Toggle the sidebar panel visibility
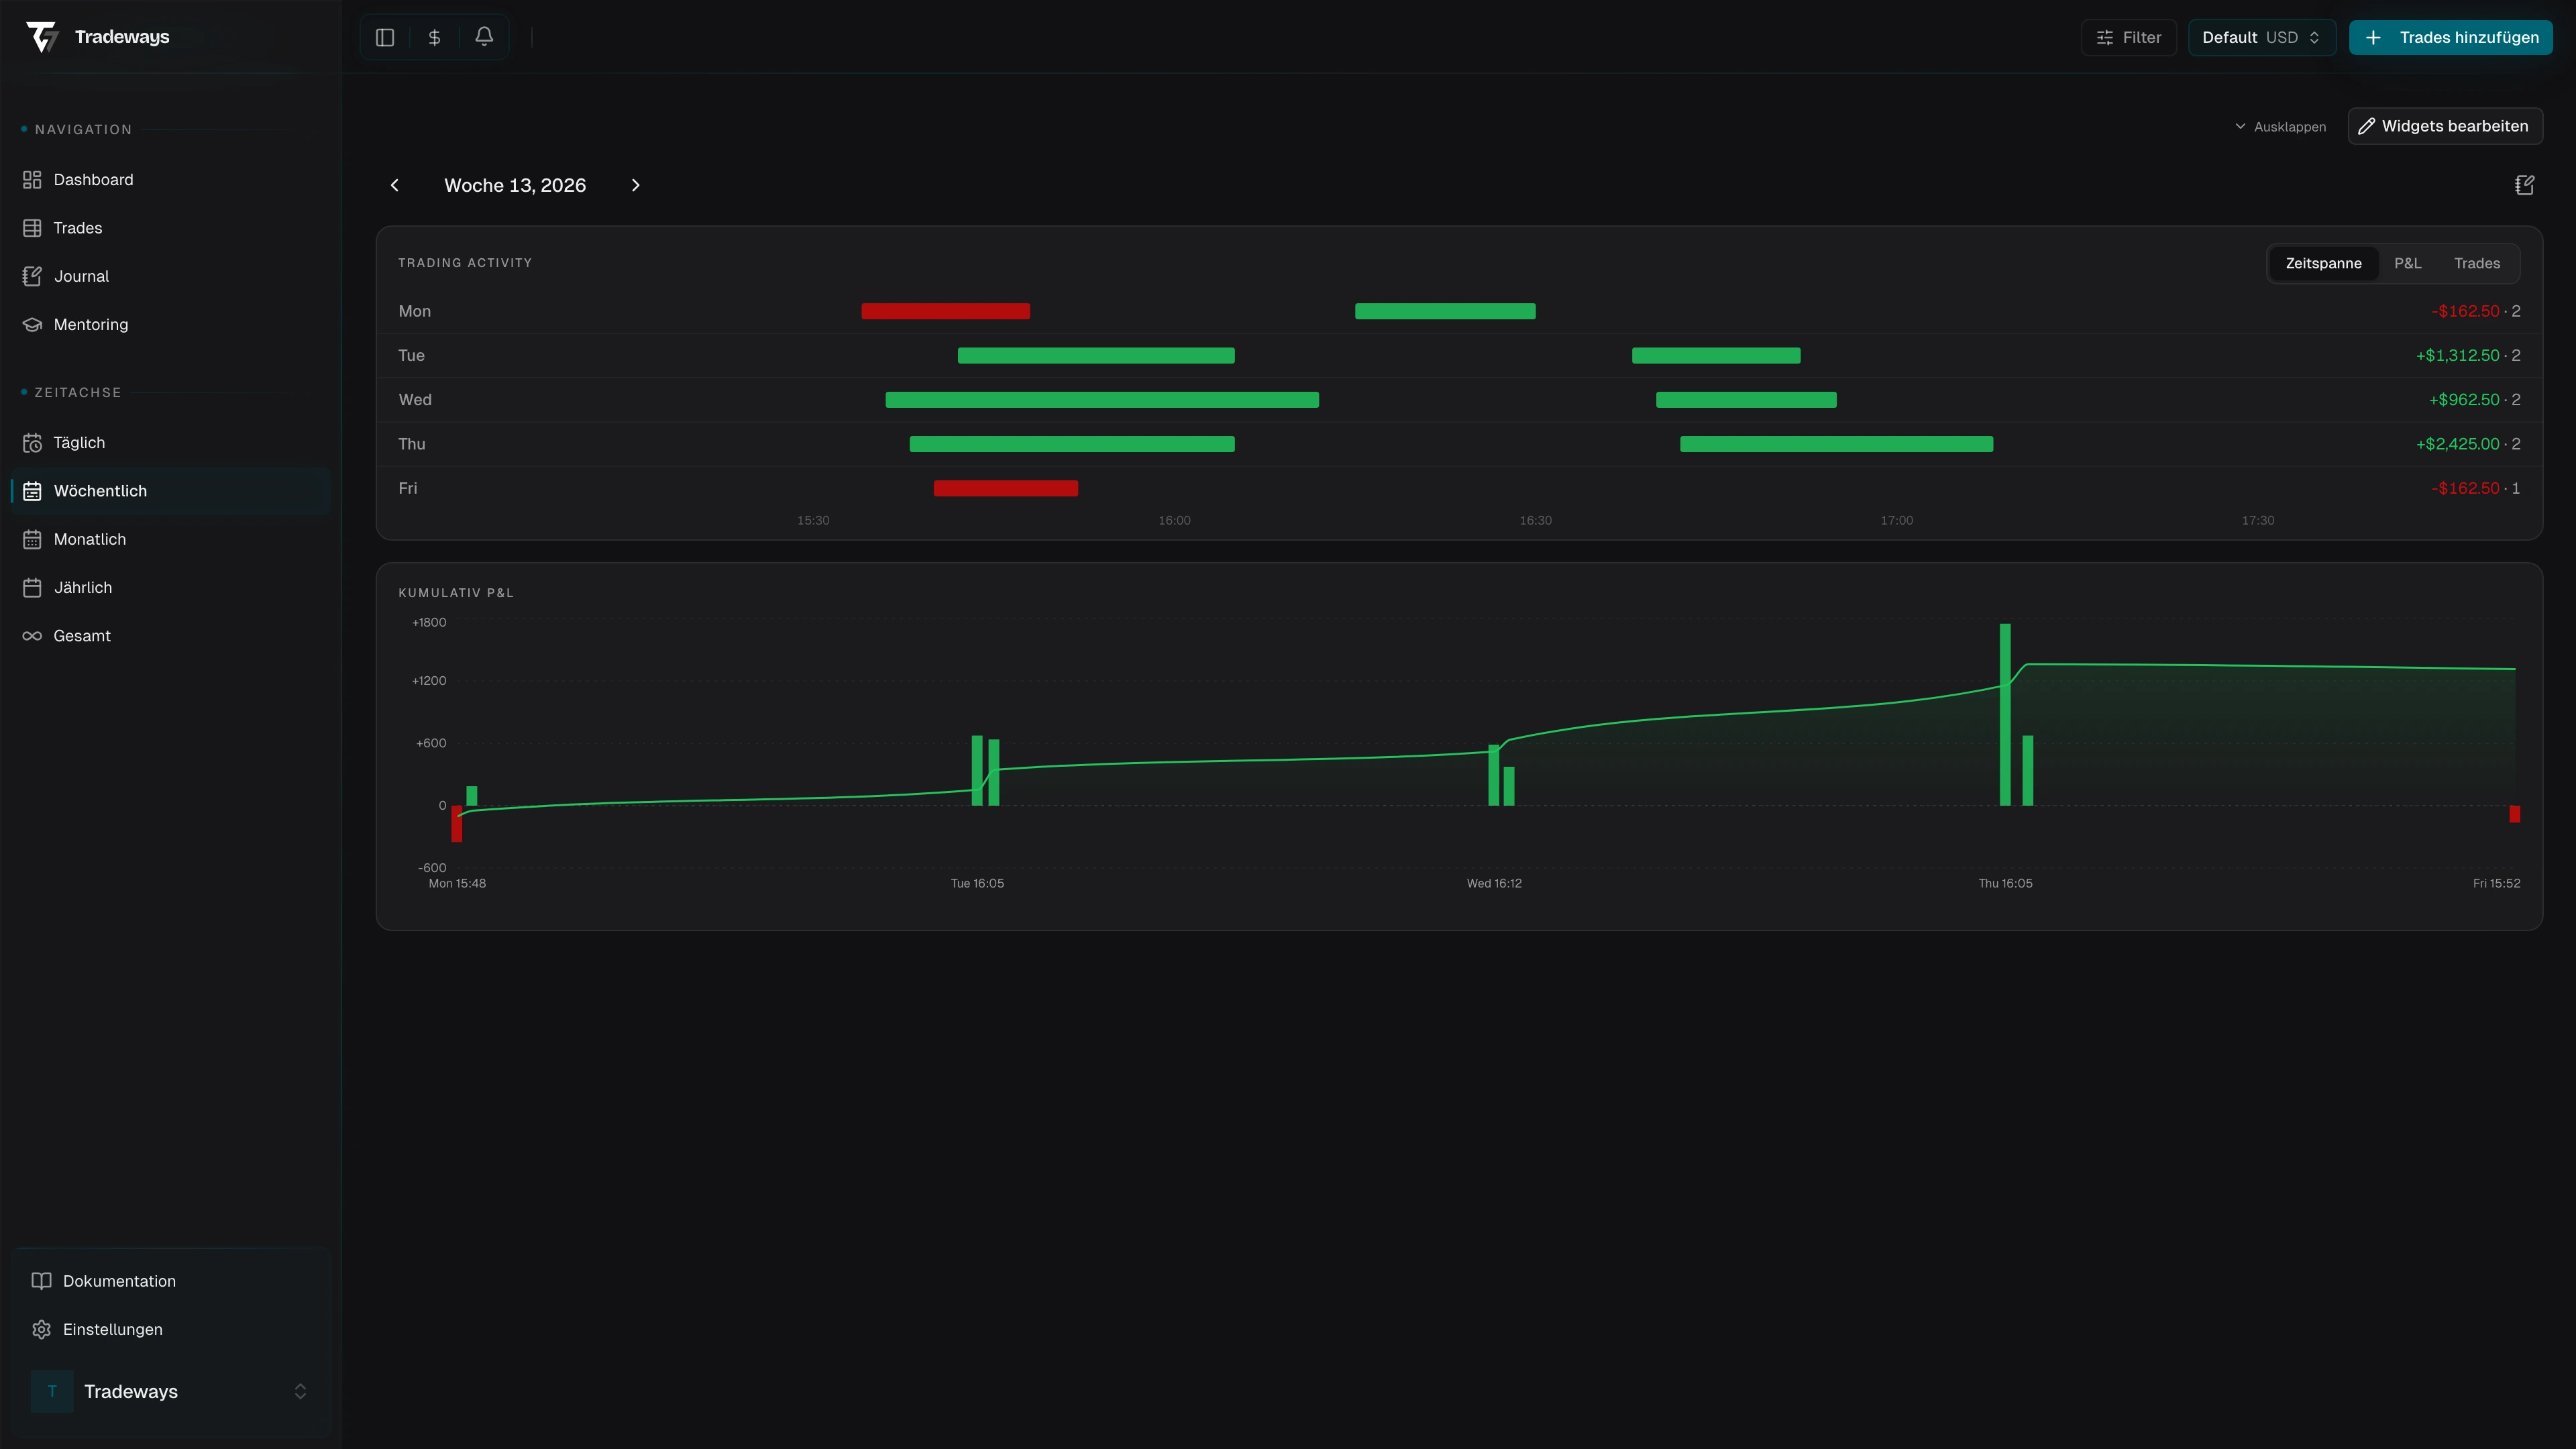This screenshot has width=2576, height=1449. [384, 36]
